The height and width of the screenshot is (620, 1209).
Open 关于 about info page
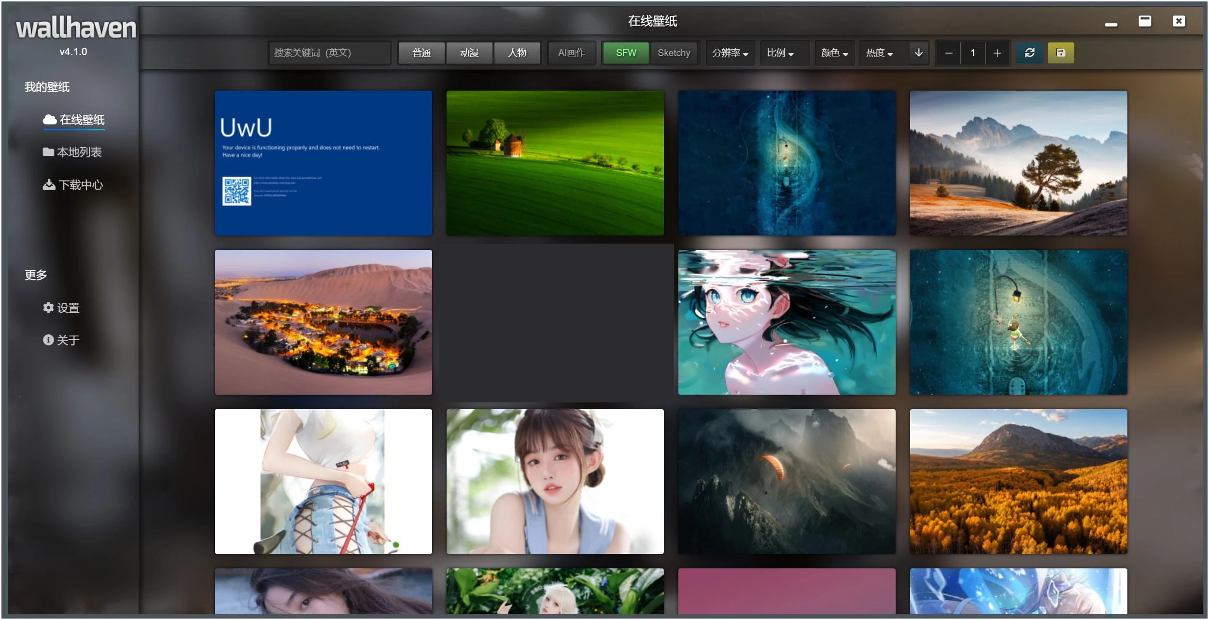pos(61,340)
